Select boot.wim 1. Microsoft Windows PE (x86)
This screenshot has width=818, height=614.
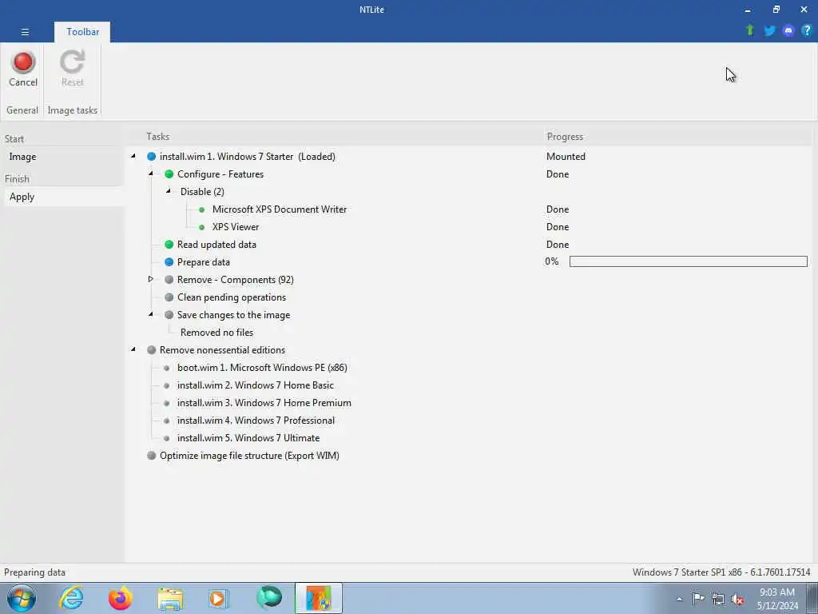pyautogui.click(x=262, y=368)
